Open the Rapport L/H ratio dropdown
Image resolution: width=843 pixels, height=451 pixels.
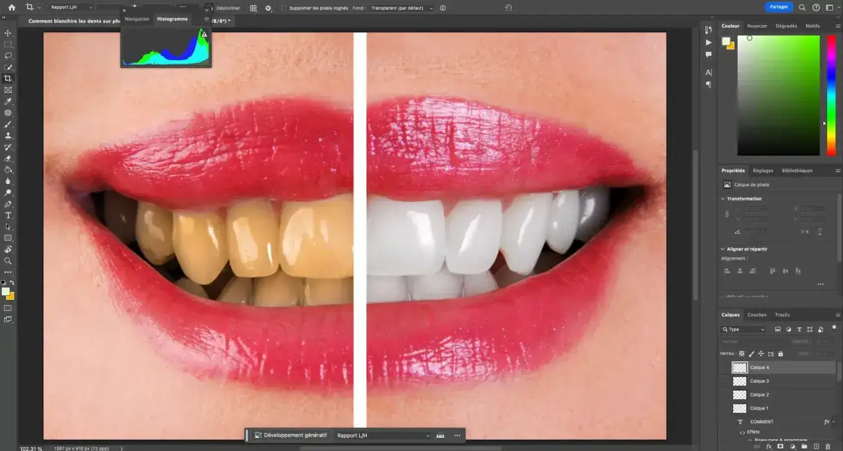click(68, 7)
